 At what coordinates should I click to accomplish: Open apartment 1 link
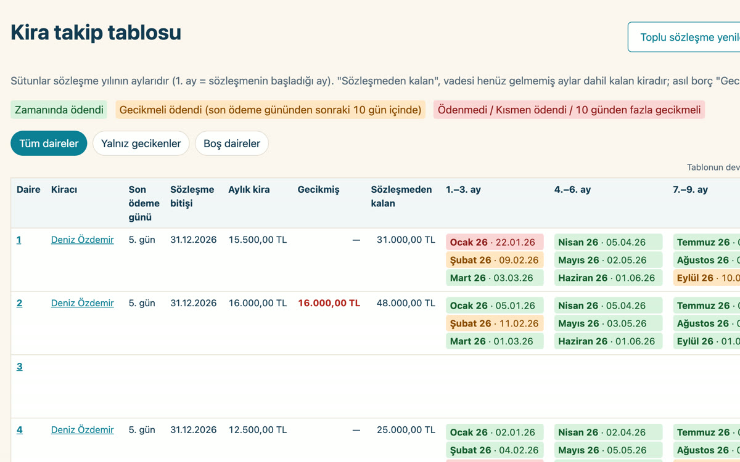[19, 240]
